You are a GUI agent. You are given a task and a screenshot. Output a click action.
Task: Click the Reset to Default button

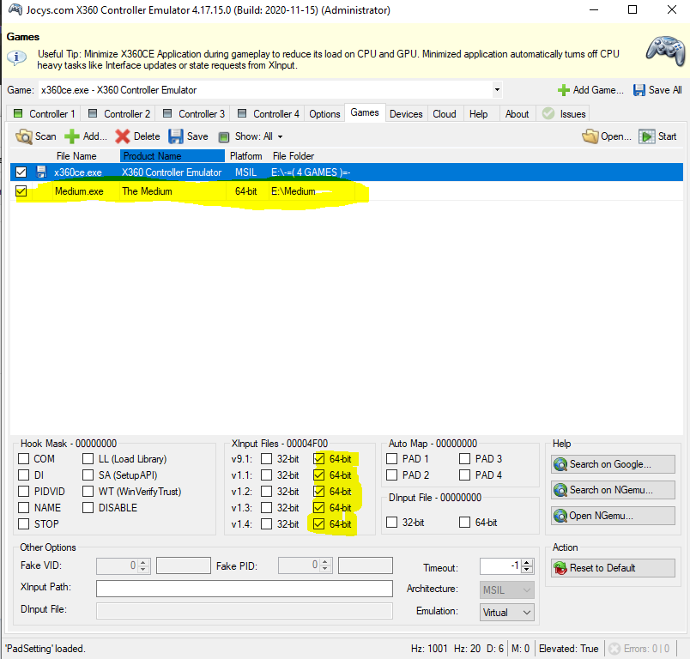coord(613,568)
